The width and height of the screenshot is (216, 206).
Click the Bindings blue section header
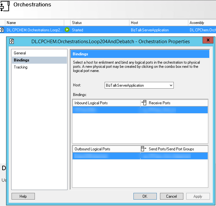[140, 54]
